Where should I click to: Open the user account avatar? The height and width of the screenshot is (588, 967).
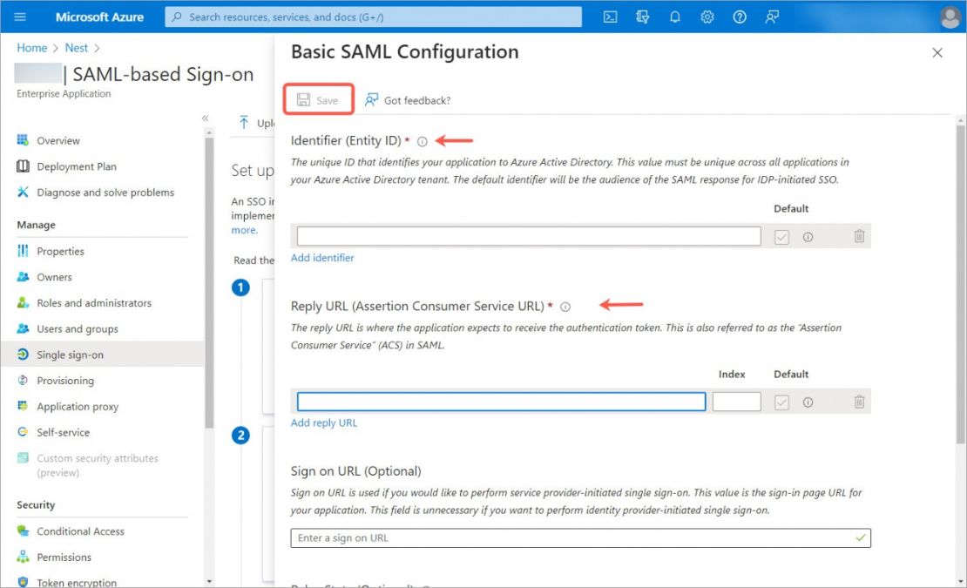click(x=950, y=17)
